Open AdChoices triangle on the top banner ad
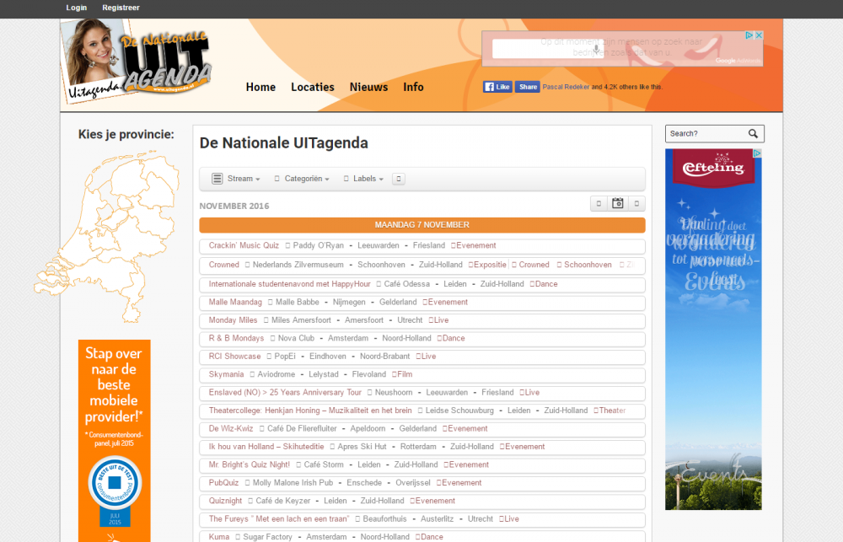The height and width of the screenshot is (542, 843). click(x=749, y=35)
